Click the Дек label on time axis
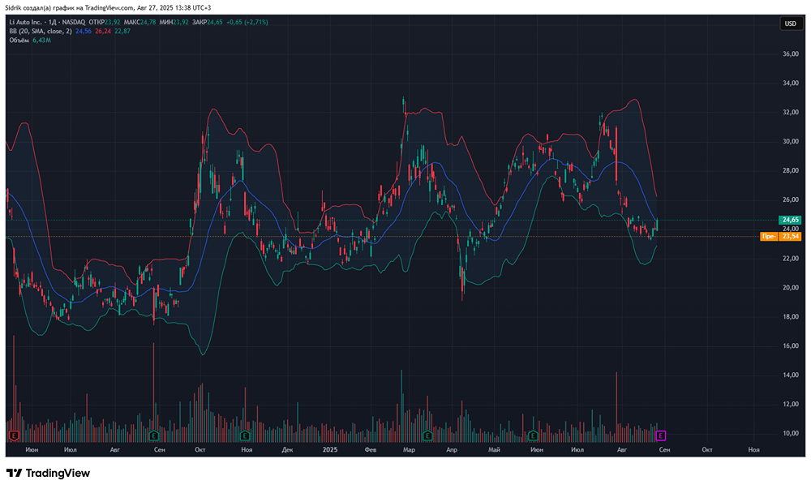811x489 pixels. (x=286, y=448)
